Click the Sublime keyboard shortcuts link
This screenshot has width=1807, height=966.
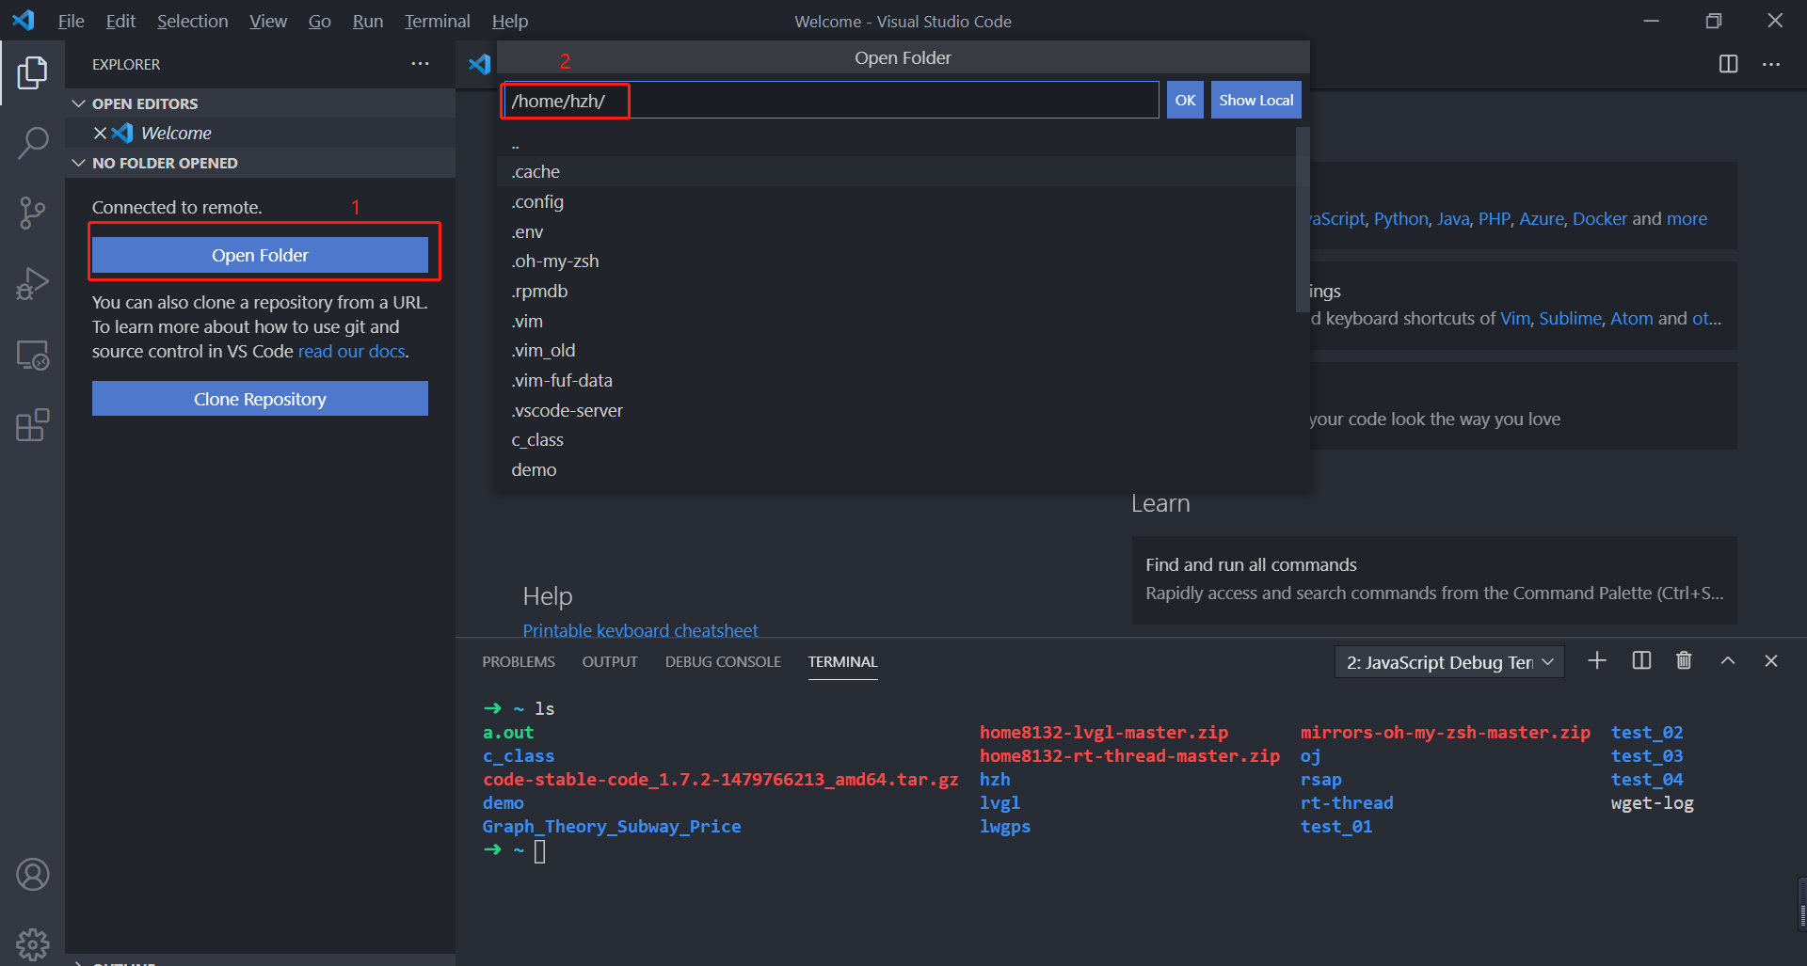1570,318
